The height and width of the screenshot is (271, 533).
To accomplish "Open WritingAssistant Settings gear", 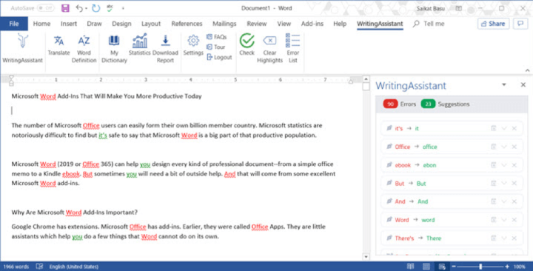I will [193, 46].
